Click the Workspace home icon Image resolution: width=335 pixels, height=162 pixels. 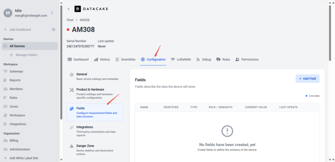point(5,115)
